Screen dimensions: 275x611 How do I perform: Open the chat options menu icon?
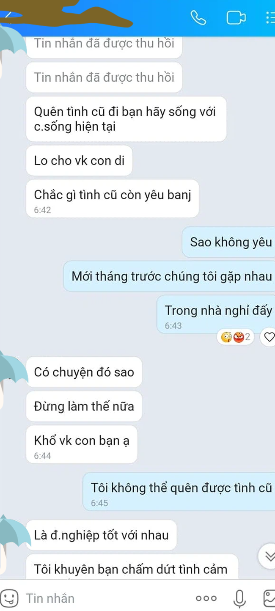[x=270, y=17]
